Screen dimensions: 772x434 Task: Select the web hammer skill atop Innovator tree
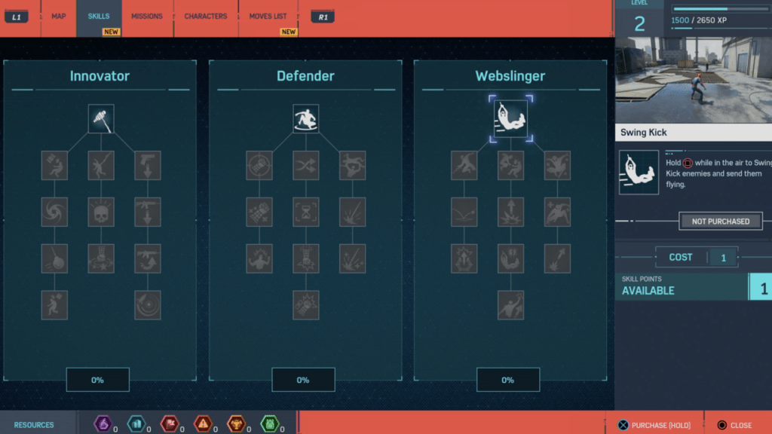coord(101,119)
